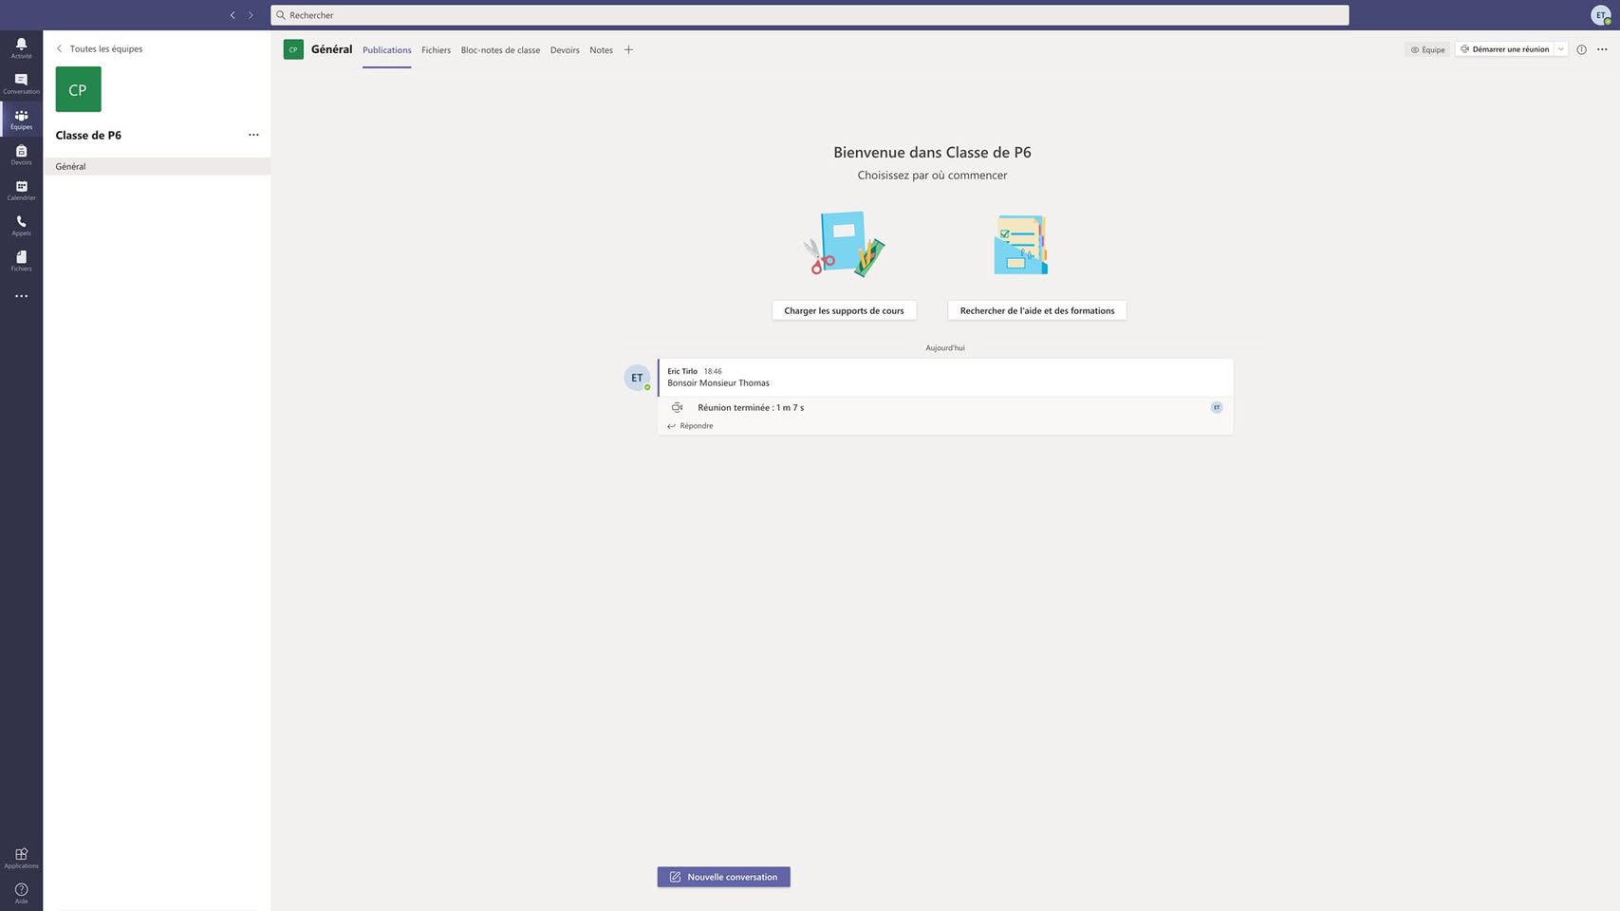This screenshot has width=1620, height=911.
Task: Click the ET profile avatar top right
Action: [1601, 15]
